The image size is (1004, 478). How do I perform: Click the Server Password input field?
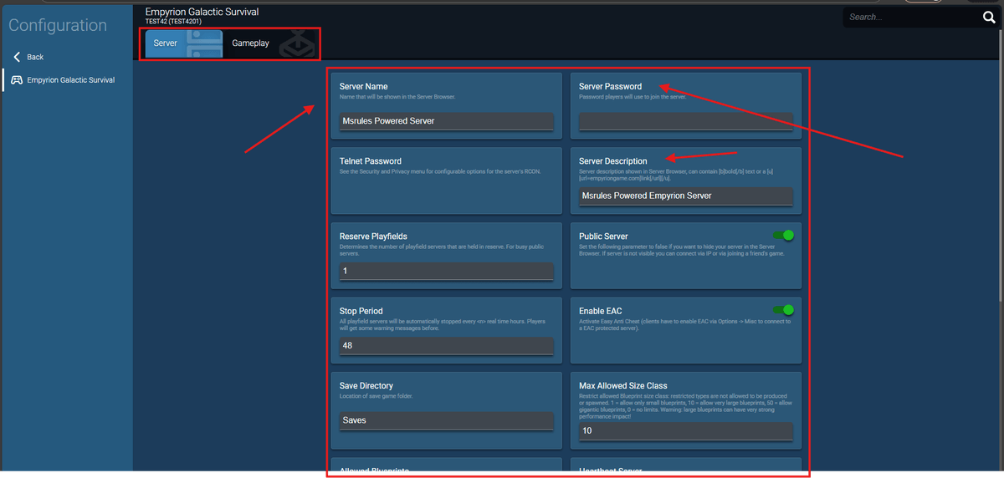[686, 121]
